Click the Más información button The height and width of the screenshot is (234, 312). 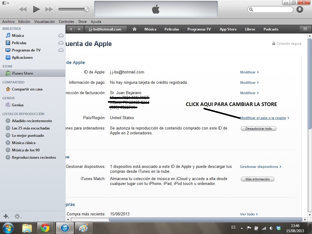pos(257,179)
